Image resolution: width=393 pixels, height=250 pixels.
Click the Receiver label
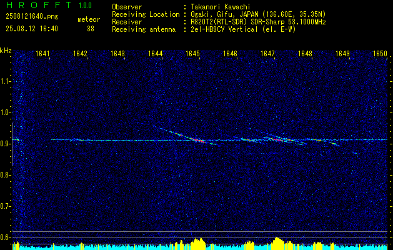[127, 22]
